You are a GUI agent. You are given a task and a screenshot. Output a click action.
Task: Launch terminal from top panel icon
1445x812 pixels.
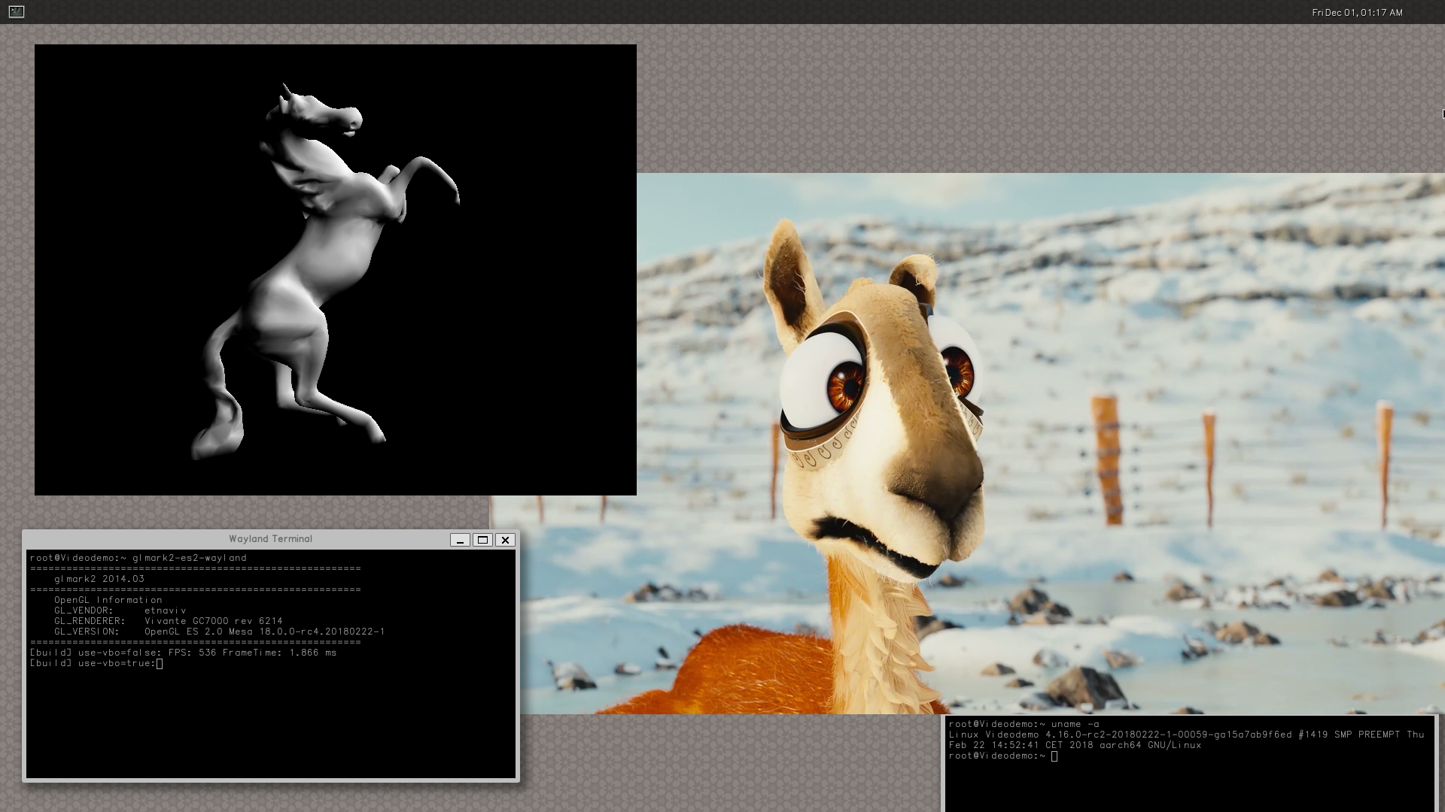click(17, 12)
